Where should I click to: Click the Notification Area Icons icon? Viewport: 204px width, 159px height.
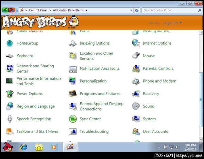73,69
